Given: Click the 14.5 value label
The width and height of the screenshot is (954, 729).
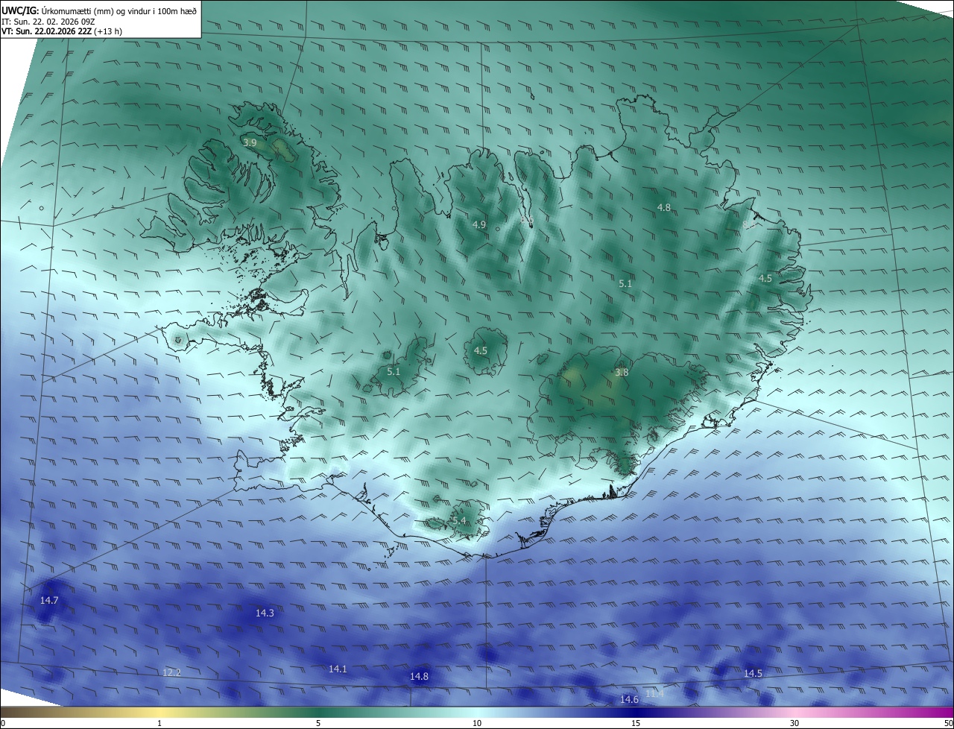Looking at the screenshot, I should (x=753, y=673).
